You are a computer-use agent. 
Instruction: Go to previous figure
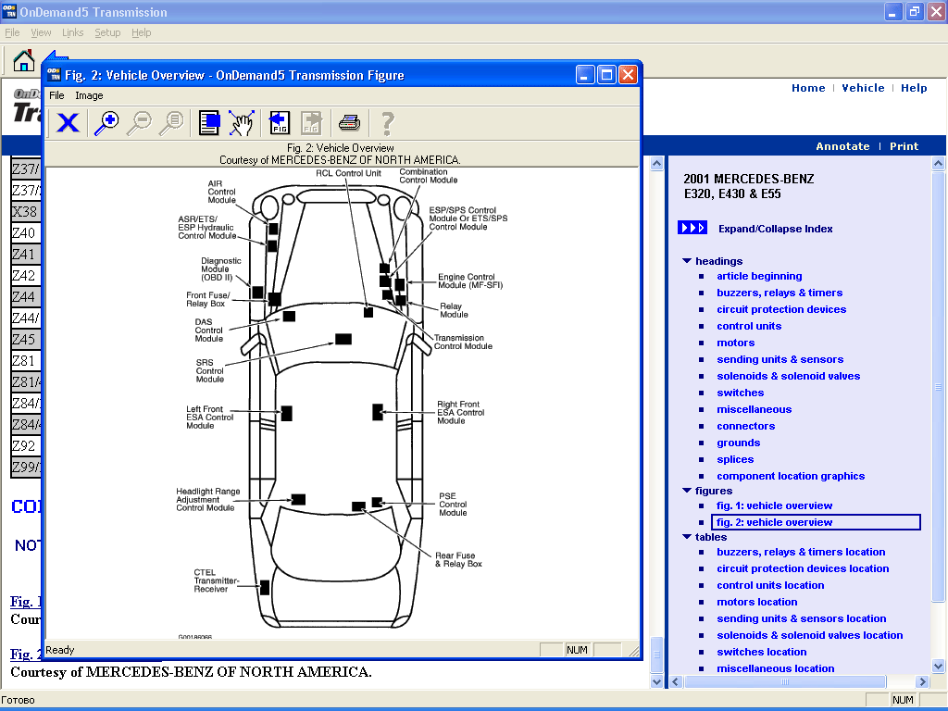pos(280,123)
